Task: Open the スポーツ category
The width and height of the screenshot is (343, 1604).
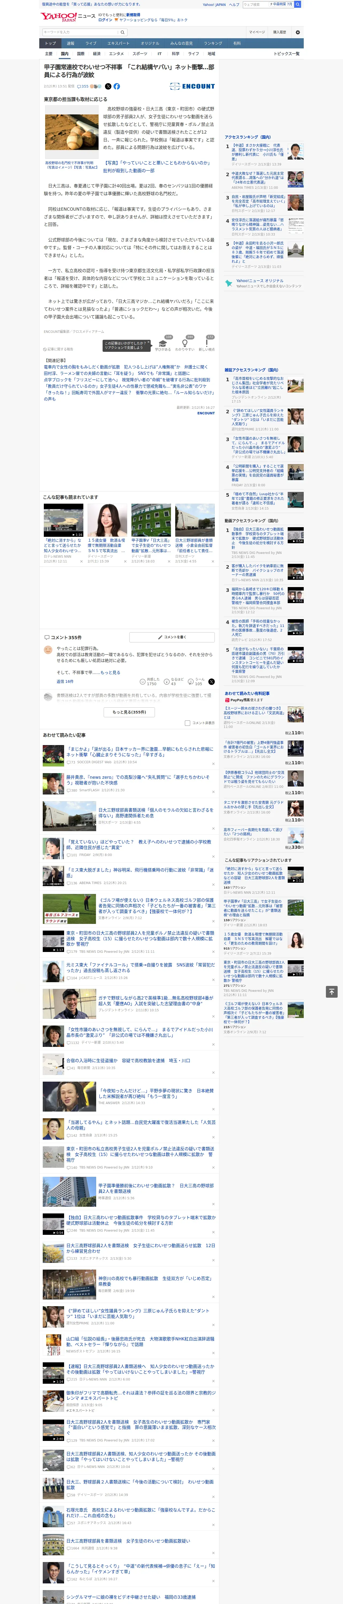Action: point(140,53)
